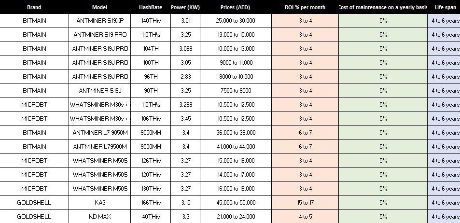Image resolution: width=460 pixels, height=223 pixels.
Task: Select the ROI % per month header
Action: pos(305,7)
